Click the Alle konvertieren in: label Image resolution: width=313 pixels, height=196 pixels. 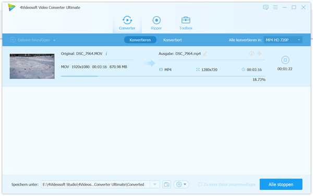click(245, 40)
